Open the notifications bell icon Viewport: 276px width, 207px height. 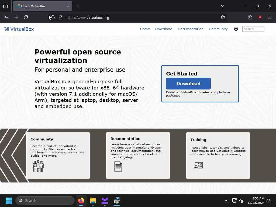coord(268,201)
